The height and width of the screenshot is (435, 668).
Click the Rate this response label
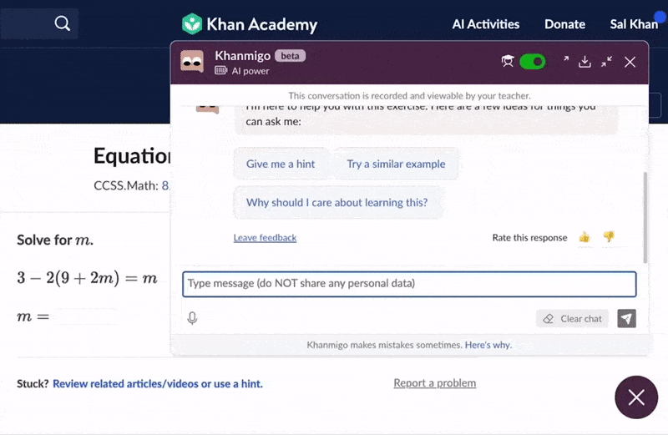(529, 238)
